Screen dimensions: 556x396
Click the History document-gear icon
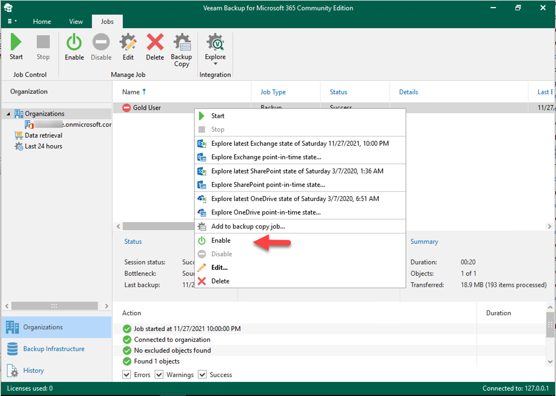click(x=12, y=371)
